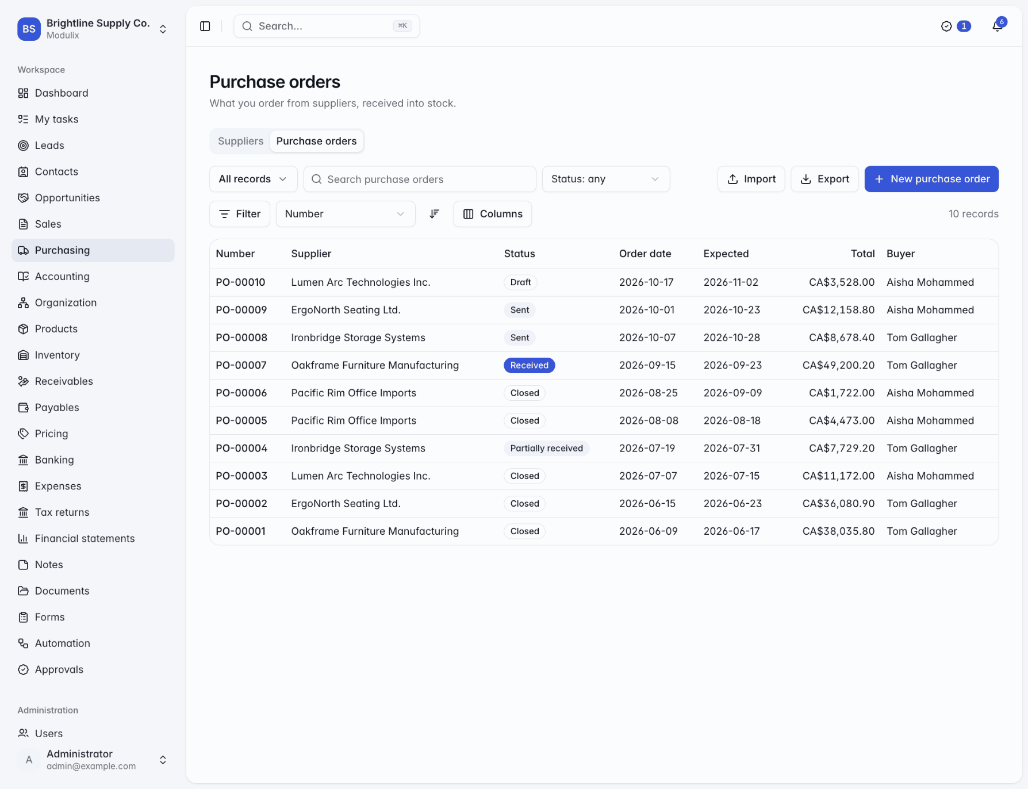The image size is (1028, 789).
Task: Click the Export button
Action: click(824, 179)
